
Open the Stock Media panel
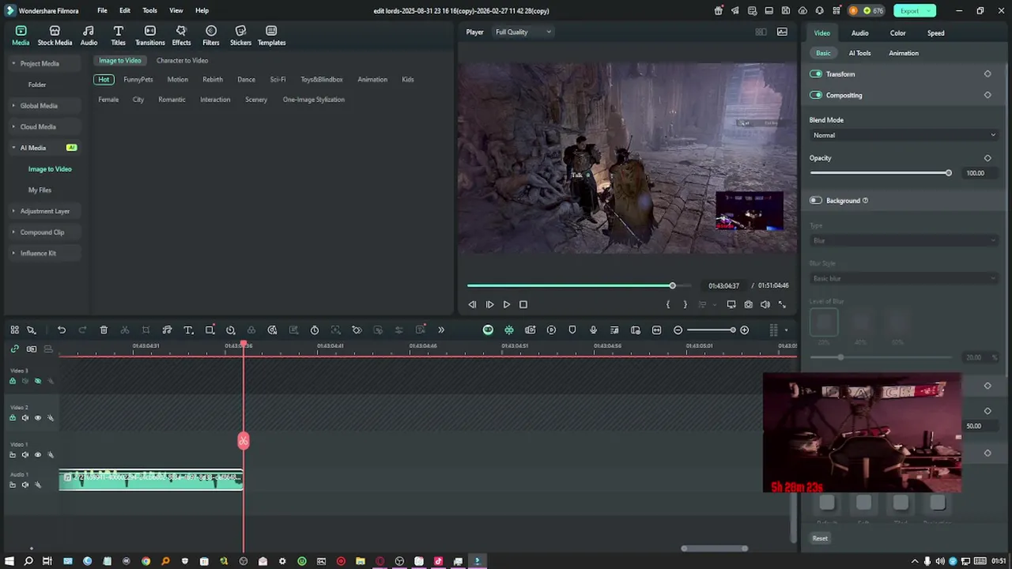coord(55,36)
